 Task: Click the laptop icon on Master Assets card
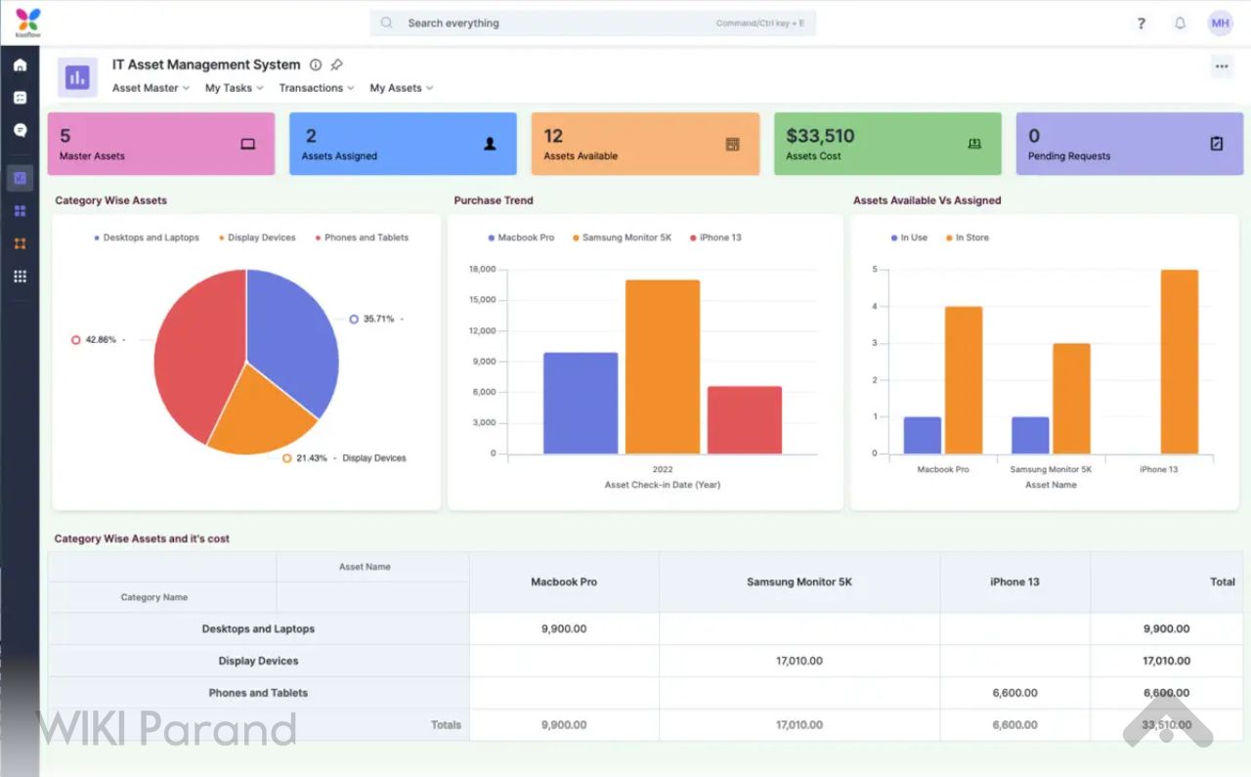[248, 144]
